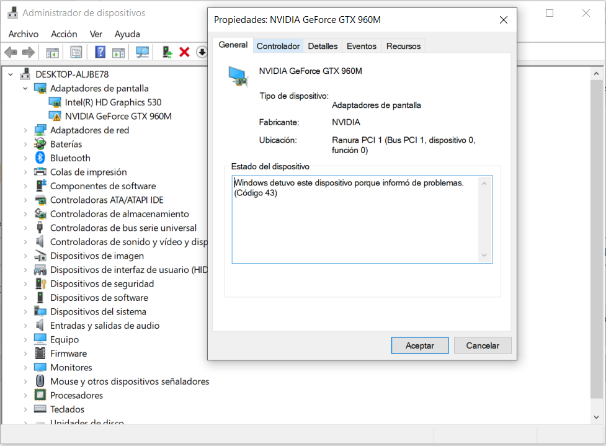Click the blue Help question mark icon
This screenshot has width=606, height=446.
(100, 51)
